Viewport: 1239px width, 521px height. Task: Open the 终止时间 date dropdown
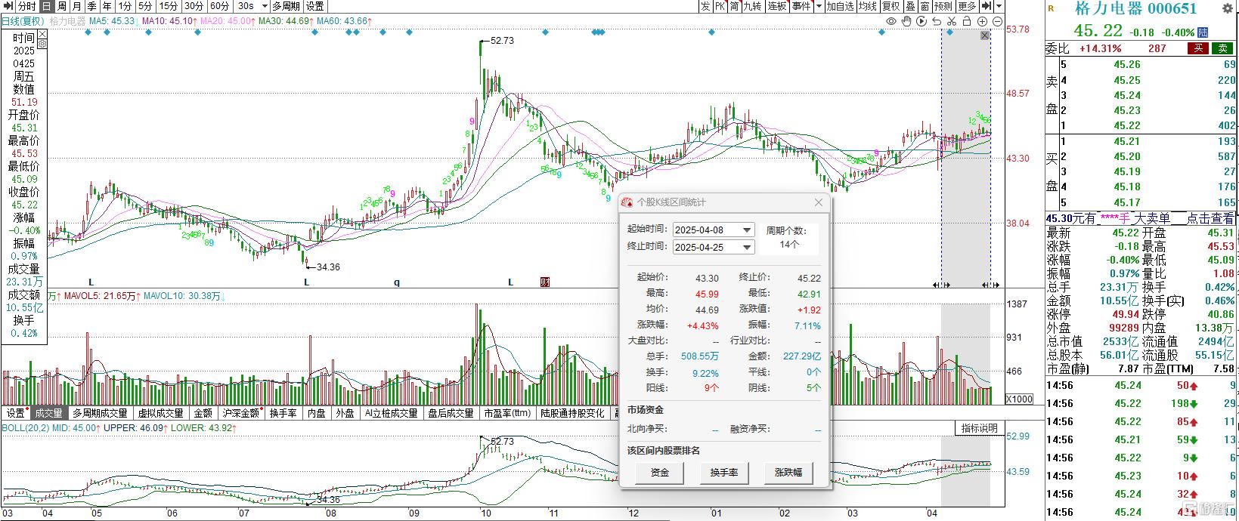click(747, 247)
